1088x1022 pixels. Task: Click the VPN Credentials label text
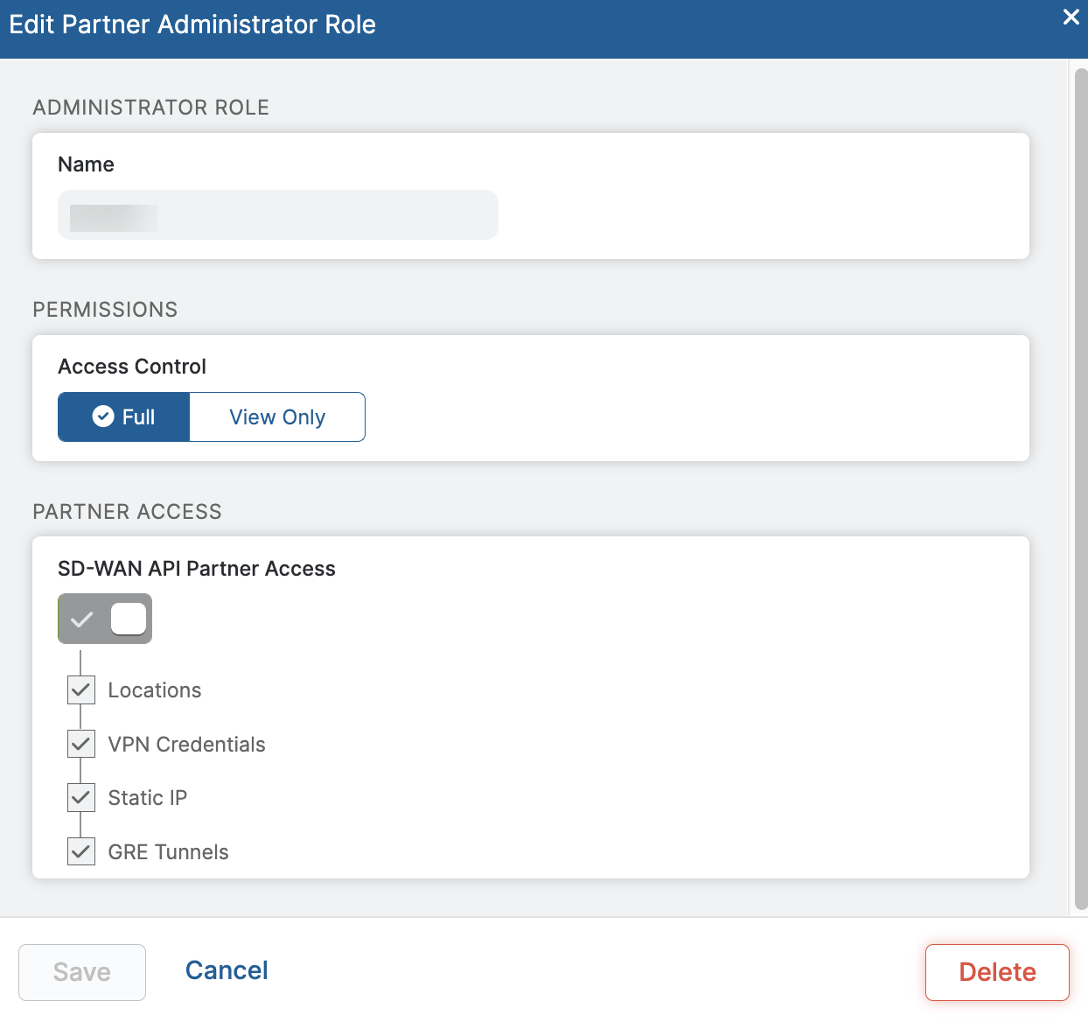coord(186,745)
